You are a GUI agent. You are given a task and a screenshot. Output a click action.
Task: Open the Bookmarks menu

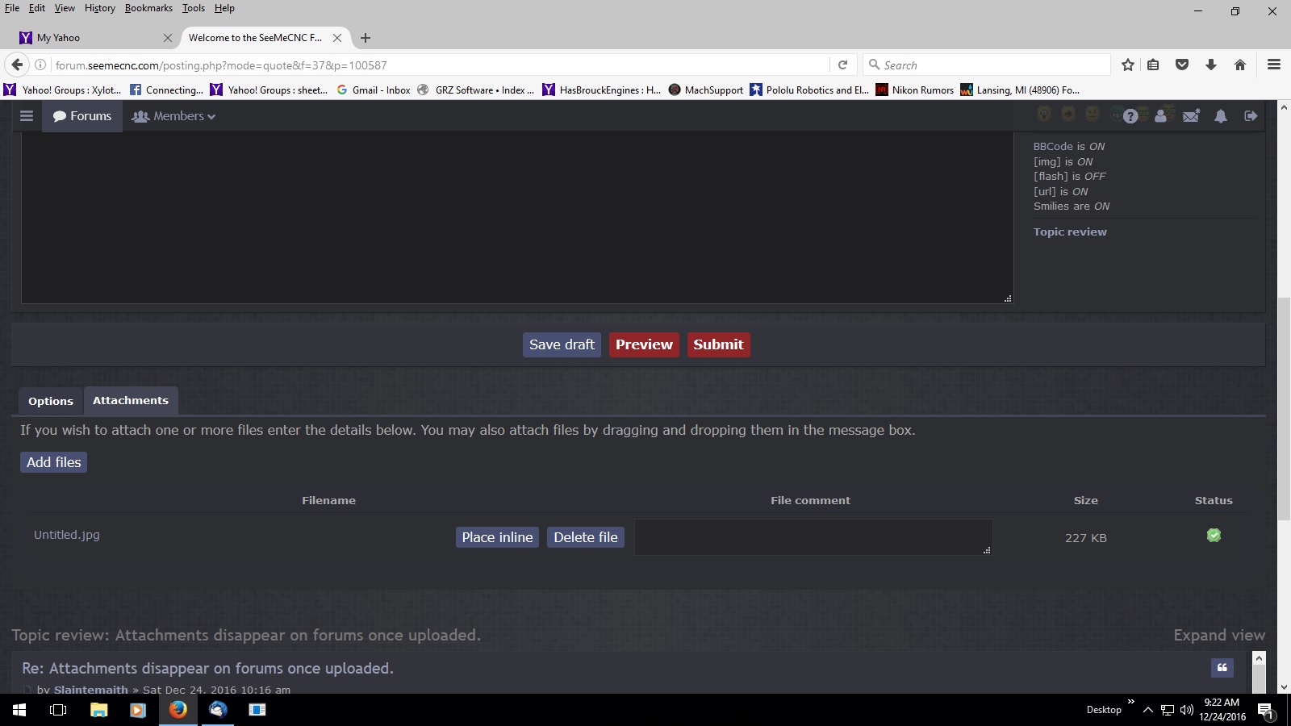click(148, 8)
